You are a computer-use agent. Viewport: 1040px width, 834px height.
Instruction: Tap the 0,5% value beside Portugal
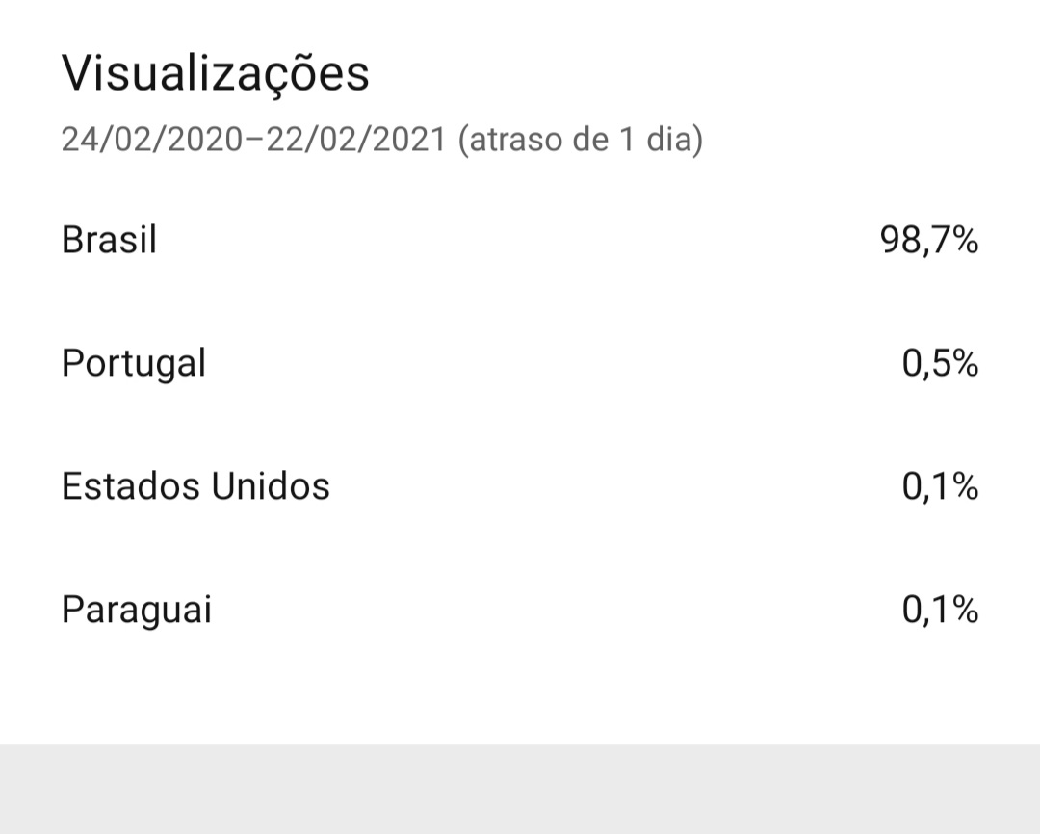(x=940, y=364)
